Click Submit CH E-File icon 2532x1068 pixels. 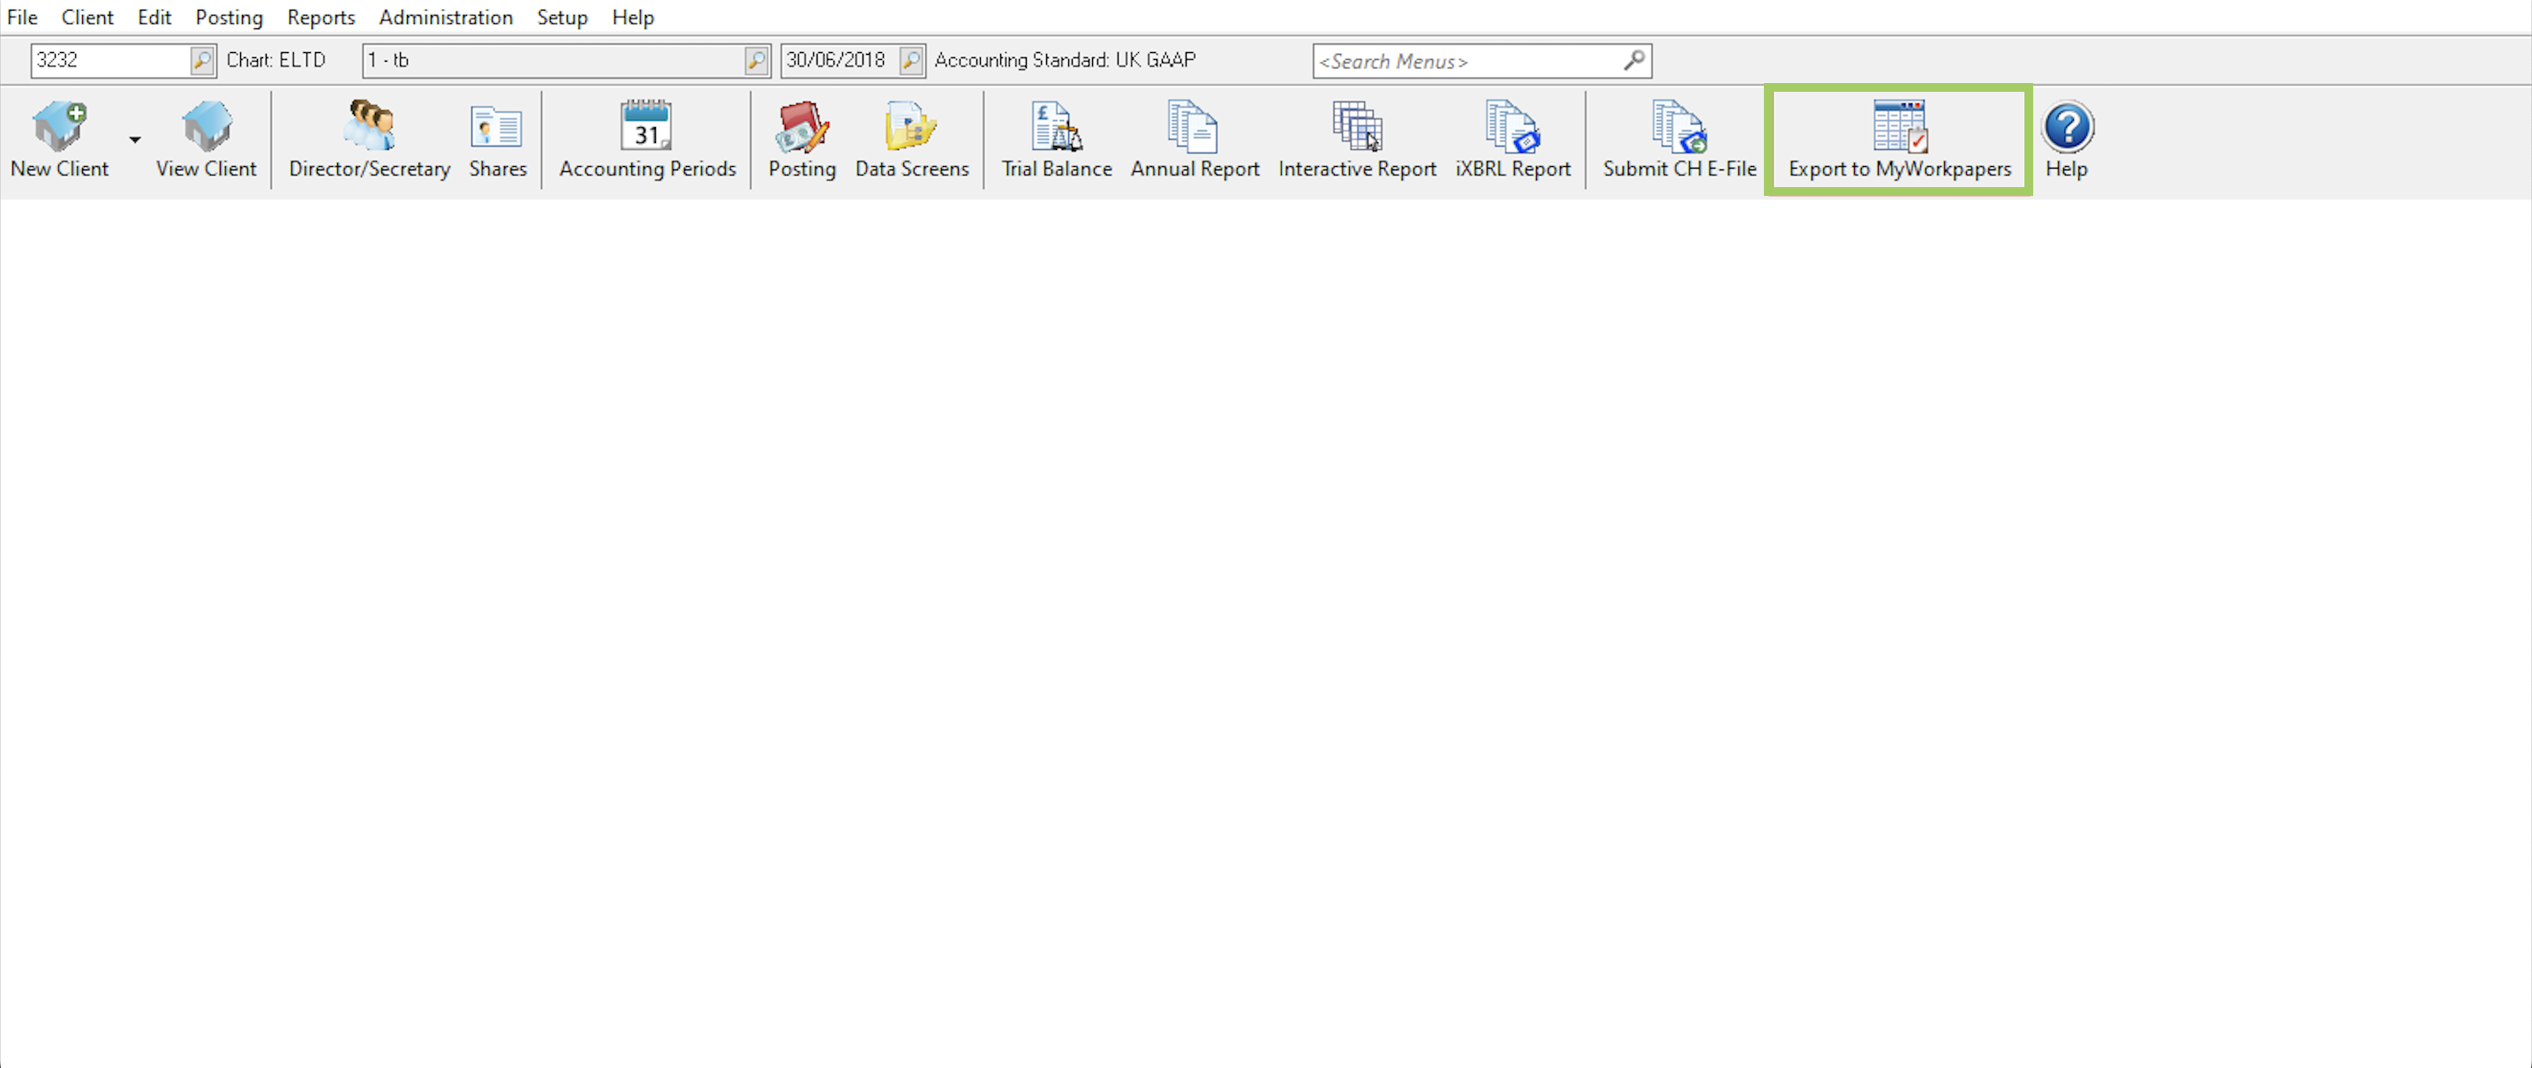1679,139
